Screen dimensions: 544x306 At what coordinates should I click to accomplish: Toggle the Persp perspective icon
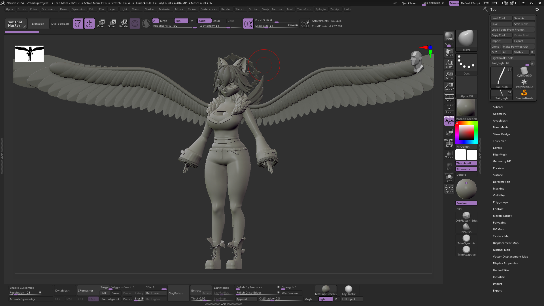coord(449,98)
